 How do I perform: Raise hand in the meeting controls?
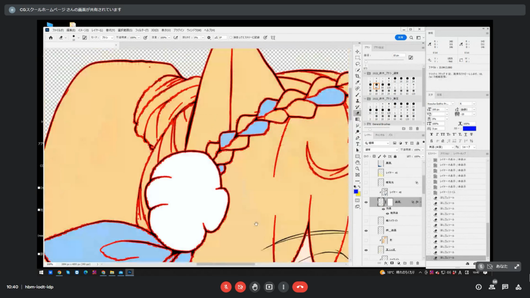click(255, 287)
